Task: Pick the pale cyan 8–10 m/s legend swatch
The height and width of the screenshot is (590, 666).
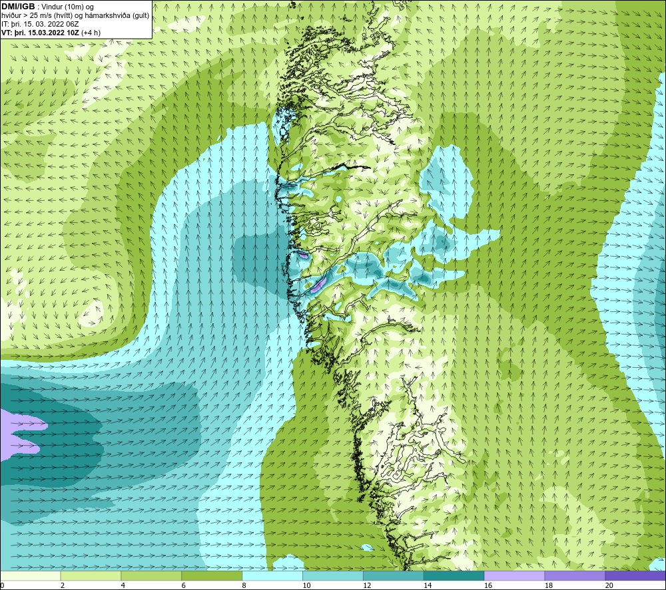Action: pyautogui.click(x=272, y=575)
